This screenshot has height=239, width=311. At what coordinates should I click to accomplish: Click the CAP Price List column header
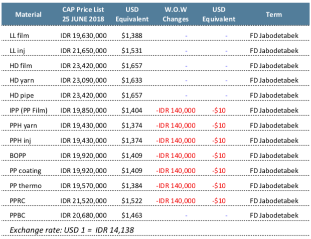pos(83,14)
